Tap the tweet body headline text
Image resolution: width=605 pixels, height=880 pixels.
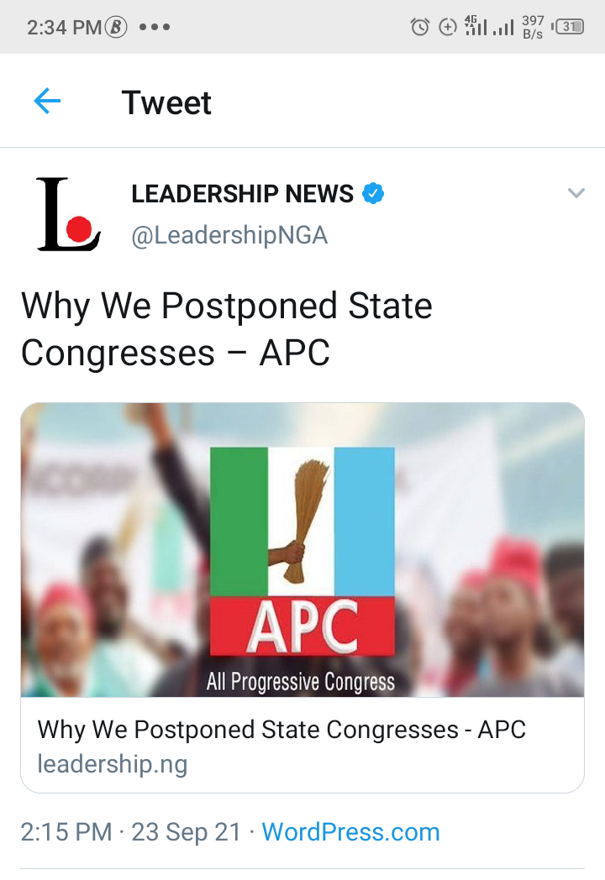[x=227, y=329]
